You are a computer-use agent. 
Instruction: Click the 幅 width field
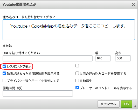(x=103, y=58)
